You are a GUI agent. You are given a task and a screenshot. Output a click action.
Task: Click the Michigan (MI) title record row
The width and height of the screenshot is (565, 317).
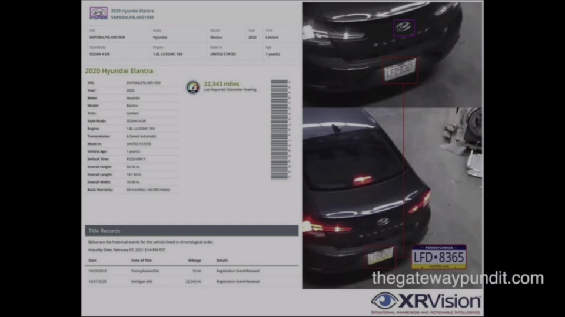[192, 281]
